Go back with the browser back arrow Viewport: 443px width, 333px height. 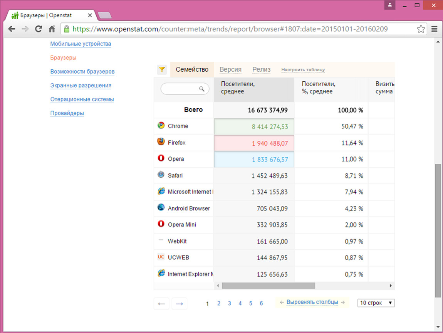[x=12, y=29]
